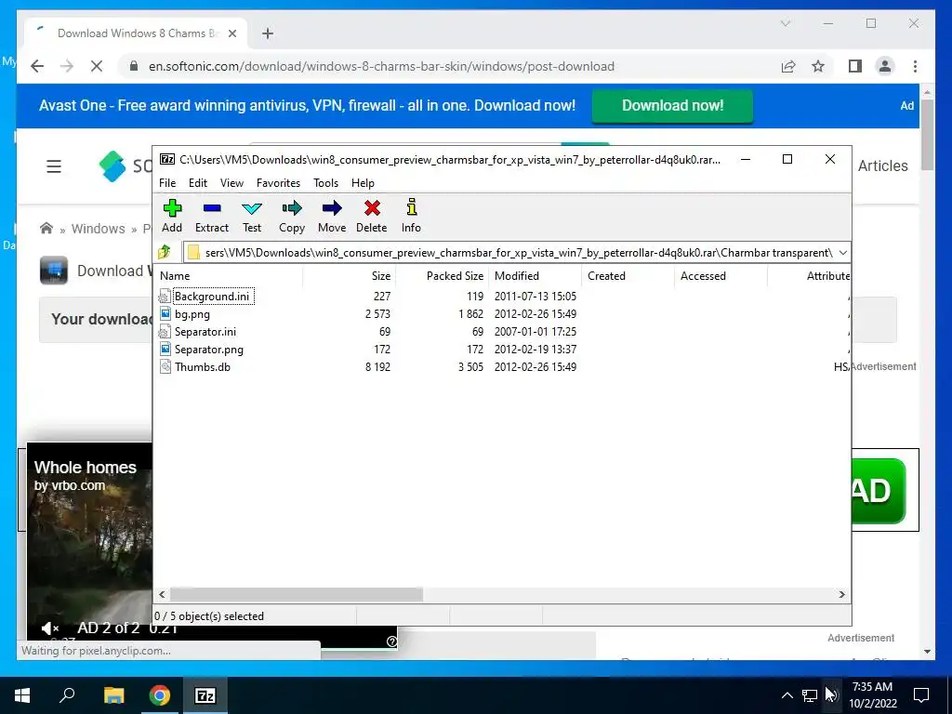952x714 pixels.
Task: Click the 7-Zip taskbar button
Action: tap(205, 695)
